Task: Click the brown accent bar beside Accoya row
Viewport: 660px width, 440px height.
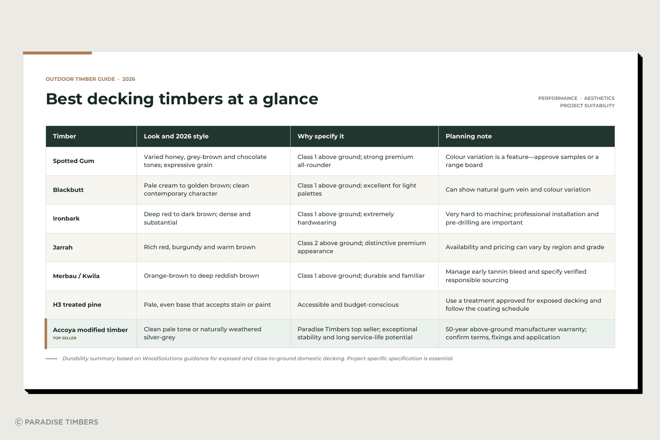Action: pos(46,334)
